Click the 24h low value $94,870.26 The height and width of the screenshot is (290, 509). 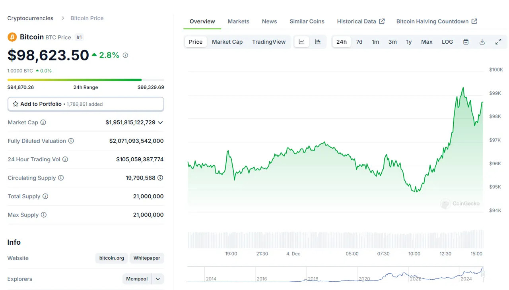pos(21,87)
